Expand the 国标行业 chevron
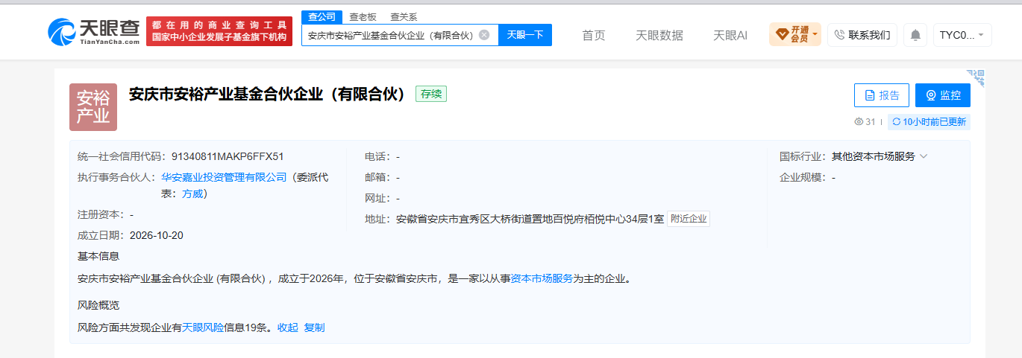The image size is (1022, 358). click(x=924, y=156)
